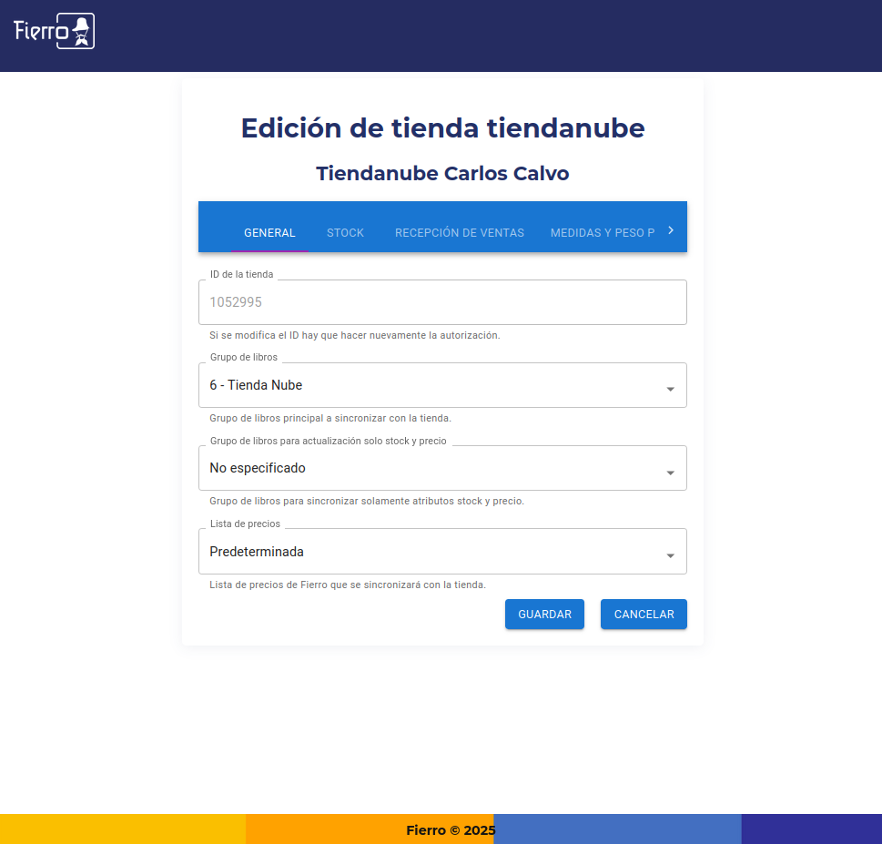Screen dimensions: 882x844
Task: Click the dark purple footer block
Action: pos(811,829)
